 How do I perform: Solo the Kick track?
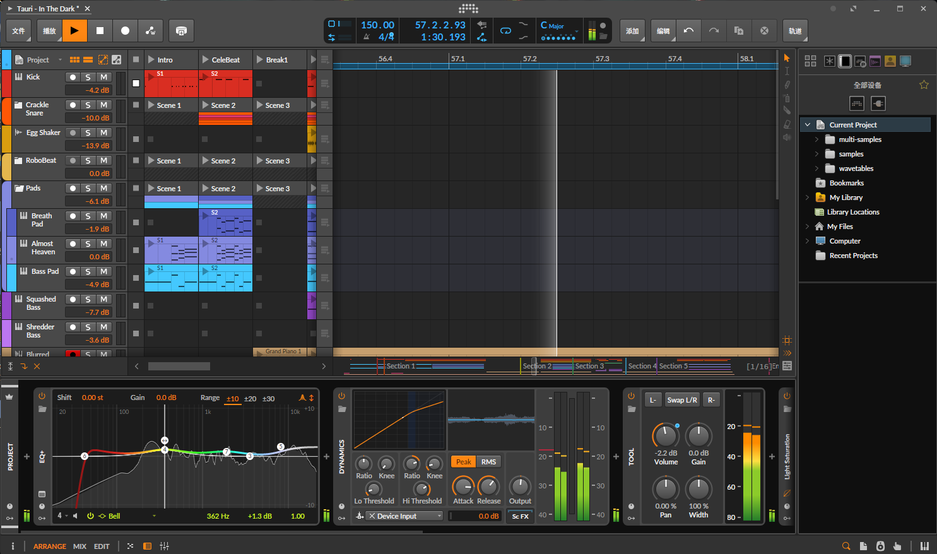point(88,77)
